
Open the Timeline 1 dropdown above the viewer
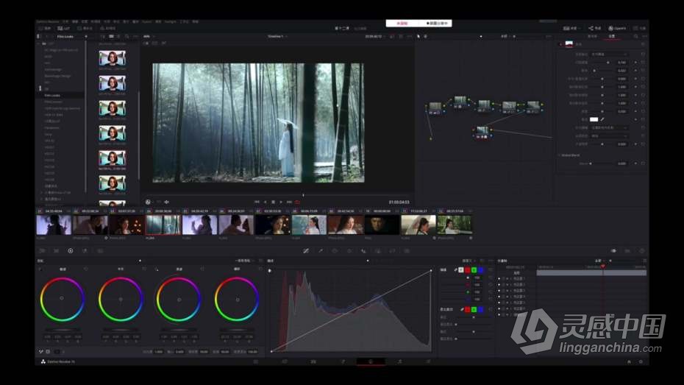[x=277, y=37]
